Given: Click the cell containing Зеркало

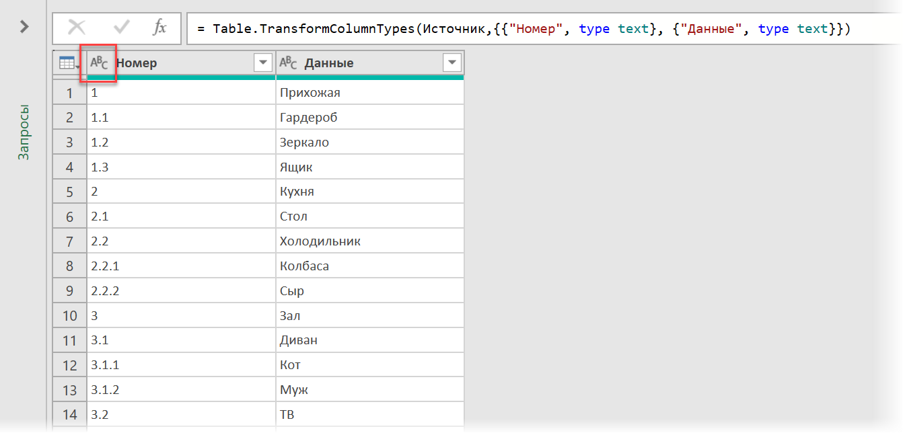Looking at the screenshot, I should tap(370, 143).
